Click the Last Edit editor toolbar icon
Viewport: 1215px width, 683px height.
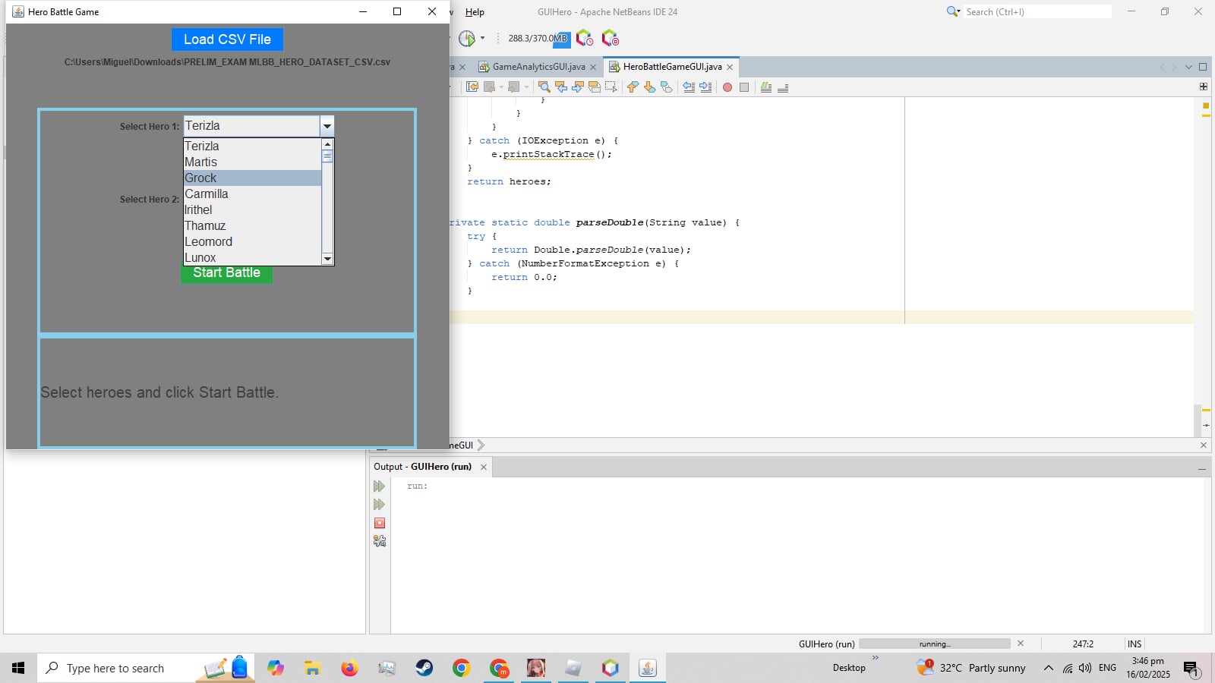point(472,87)
